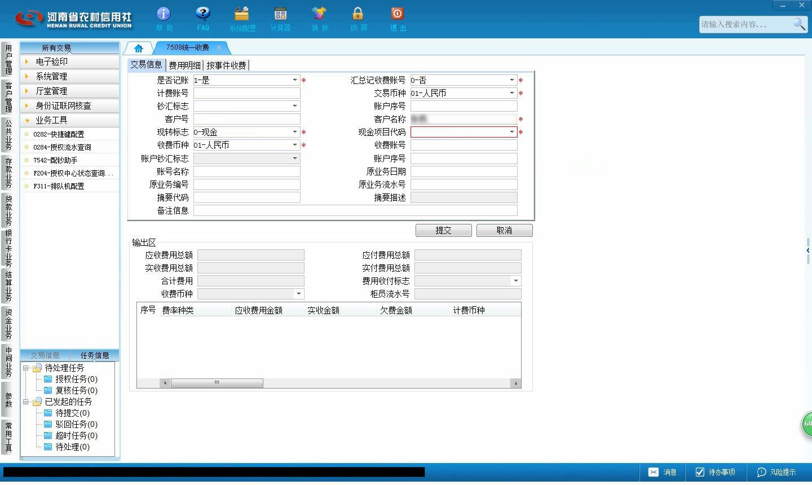Collapse the 待处理任务 tree node

tap(25, 368)
